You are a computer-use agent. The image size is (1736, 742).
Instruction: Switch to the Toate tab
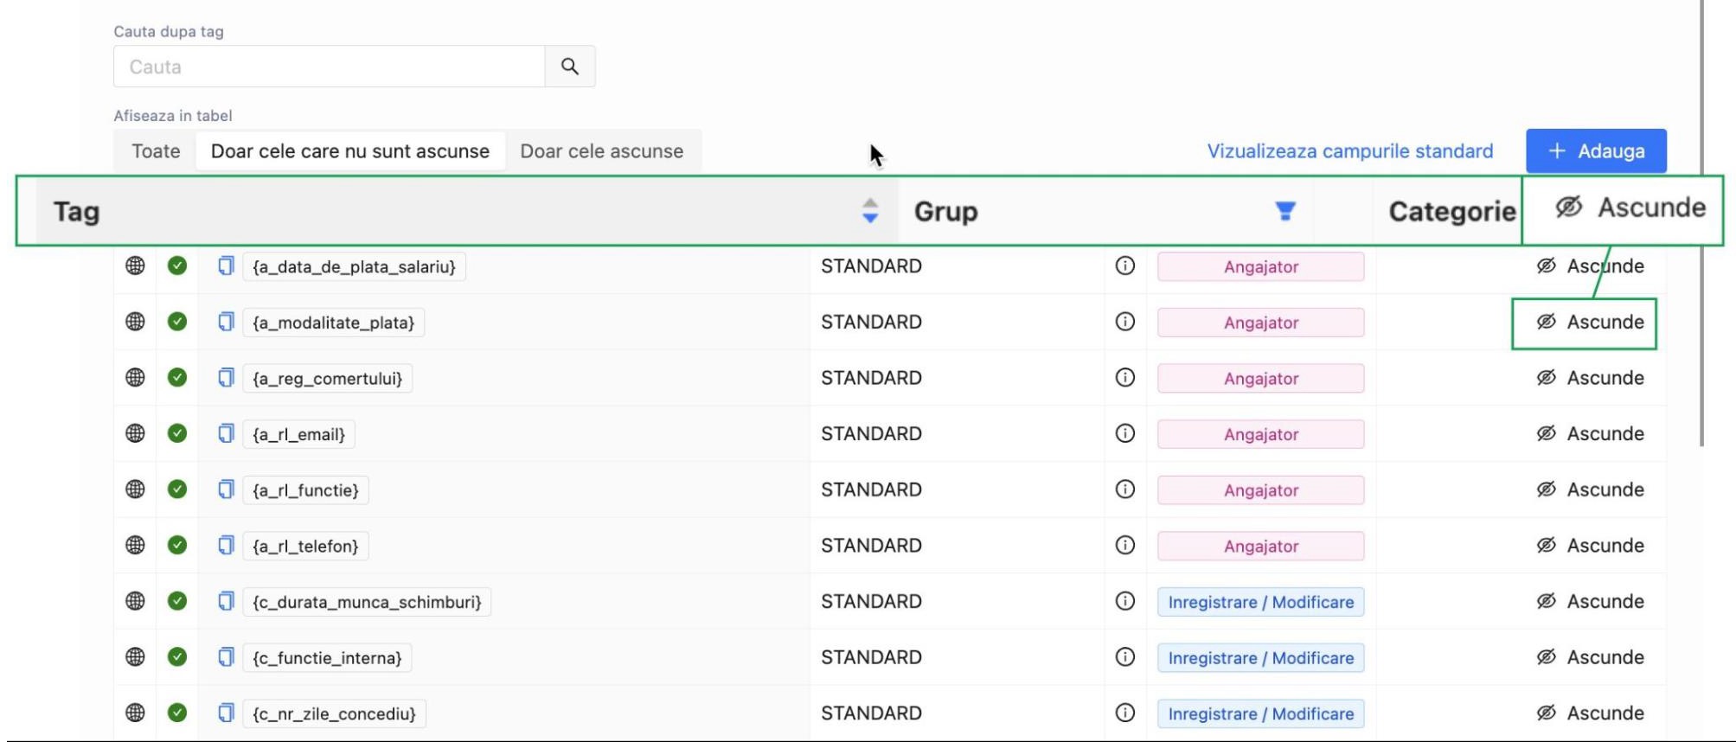156,151
